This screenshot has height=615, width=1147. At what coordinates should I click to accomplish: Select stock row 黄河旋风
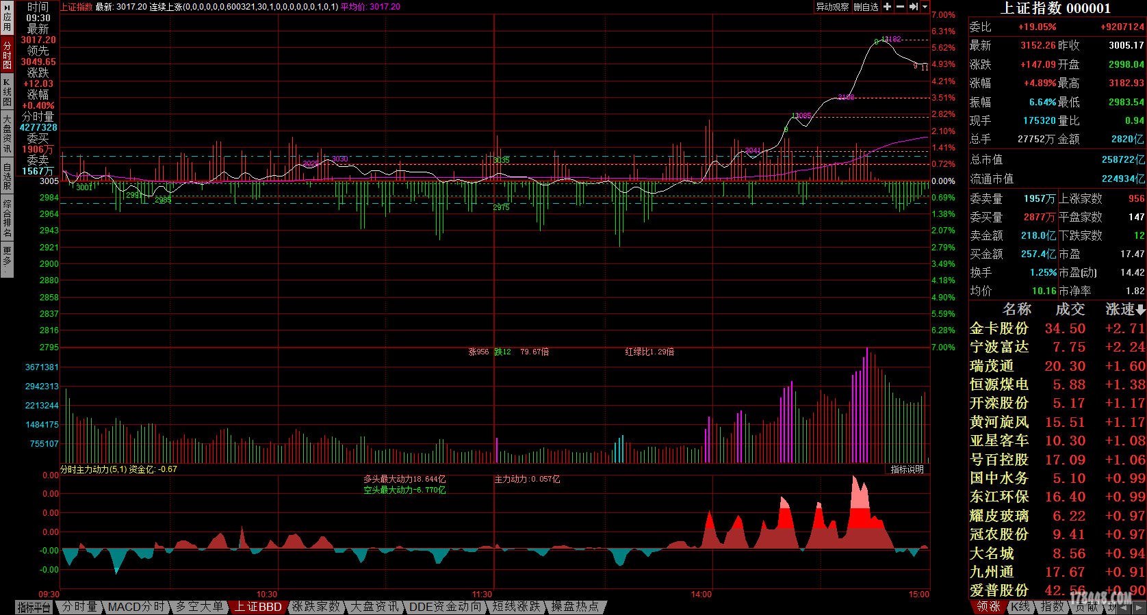1057,422
